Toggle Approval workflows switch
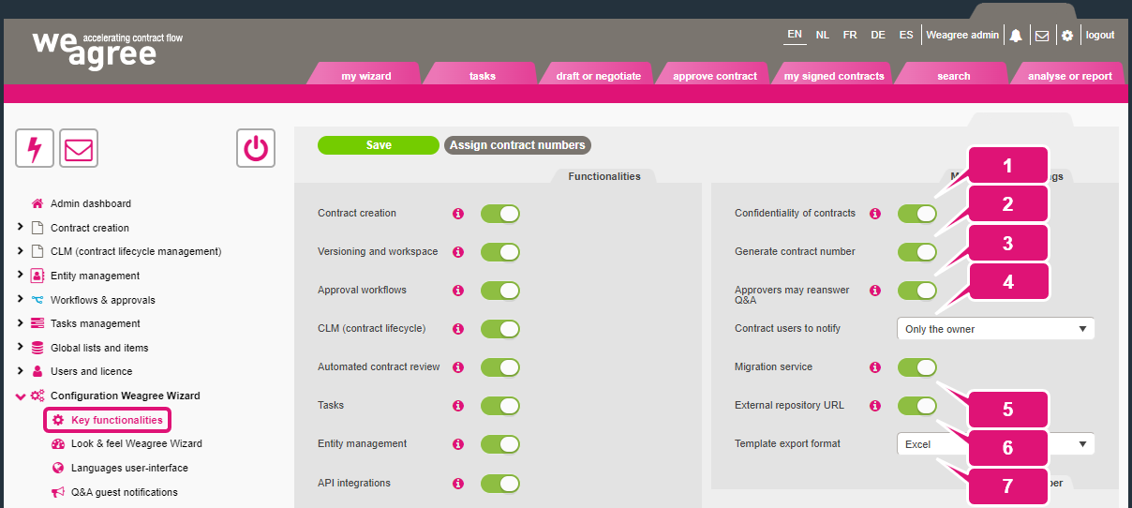This screenshot has height=508, width=1132. coord(500,291)
